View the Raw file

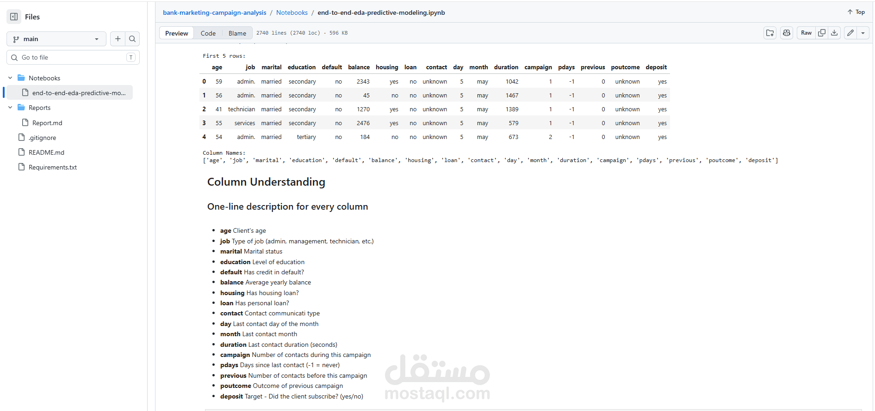coord(806,33)
